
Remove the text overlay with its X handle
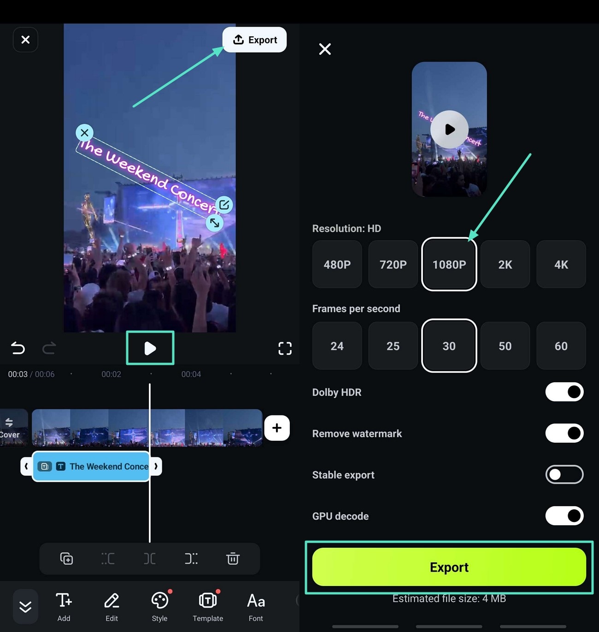click(84, 133)
